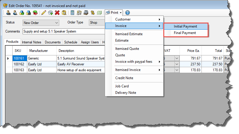Click the add comment bubble icon
This screenshot has height=134, width=239.
(50, 13)
